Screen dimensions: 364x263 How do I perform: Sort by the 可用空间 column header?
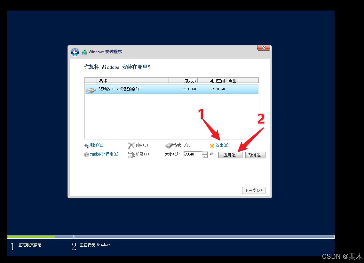click(212, 81)
